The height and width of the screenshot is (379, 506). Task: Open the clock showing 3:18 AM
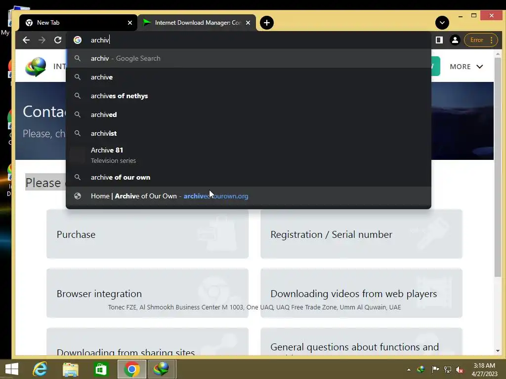484,369
